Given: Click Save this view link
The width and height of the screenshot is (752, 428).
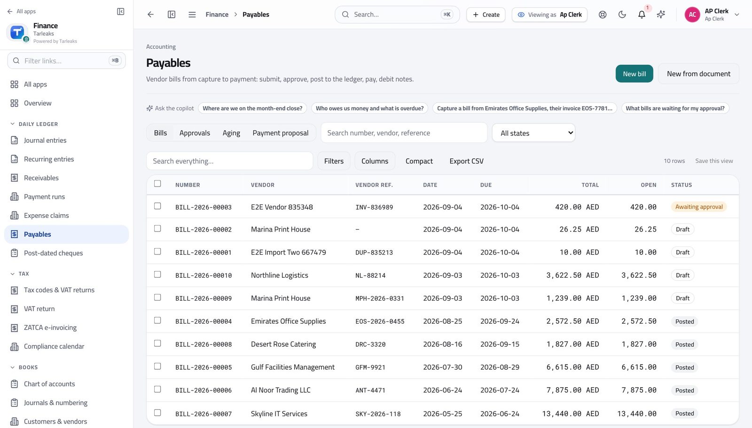Looking at the screenshot, I should click(x=714, y=161).
